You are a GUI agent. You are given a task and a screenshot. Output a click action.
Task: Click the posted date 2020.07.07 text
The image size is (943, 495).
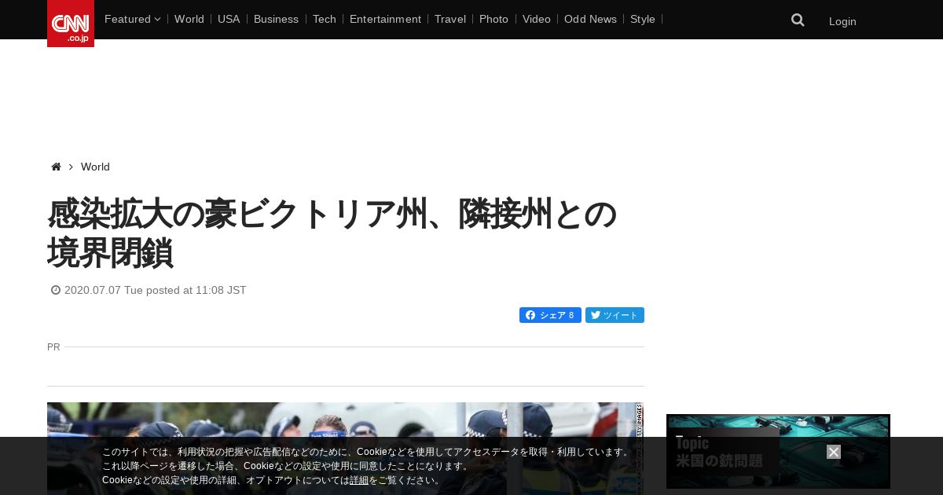[156, 290]
